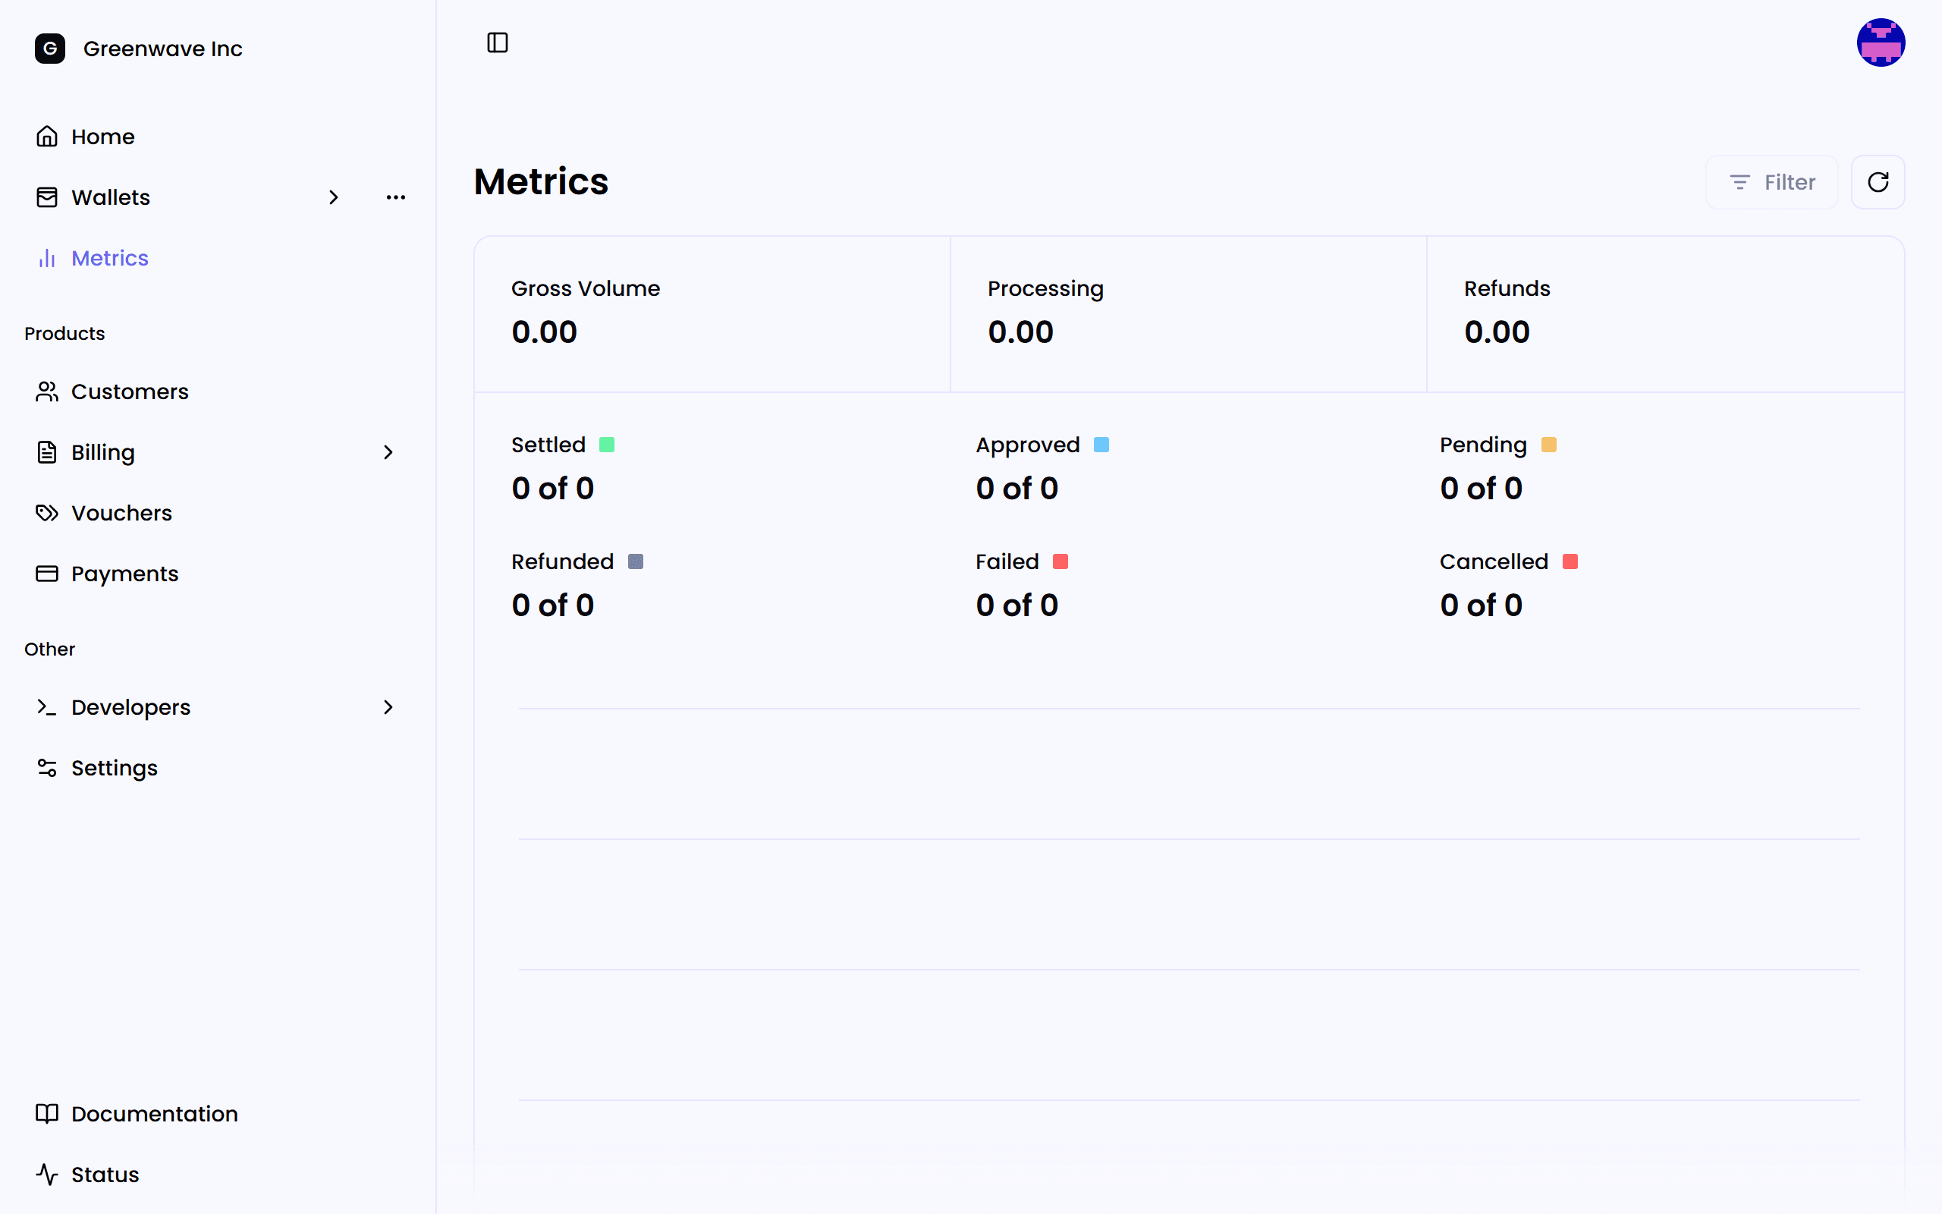Screen dimensions: 1942x1214
Task: Open the profile avatar in the top-right corner
Action: point(1881,42)
